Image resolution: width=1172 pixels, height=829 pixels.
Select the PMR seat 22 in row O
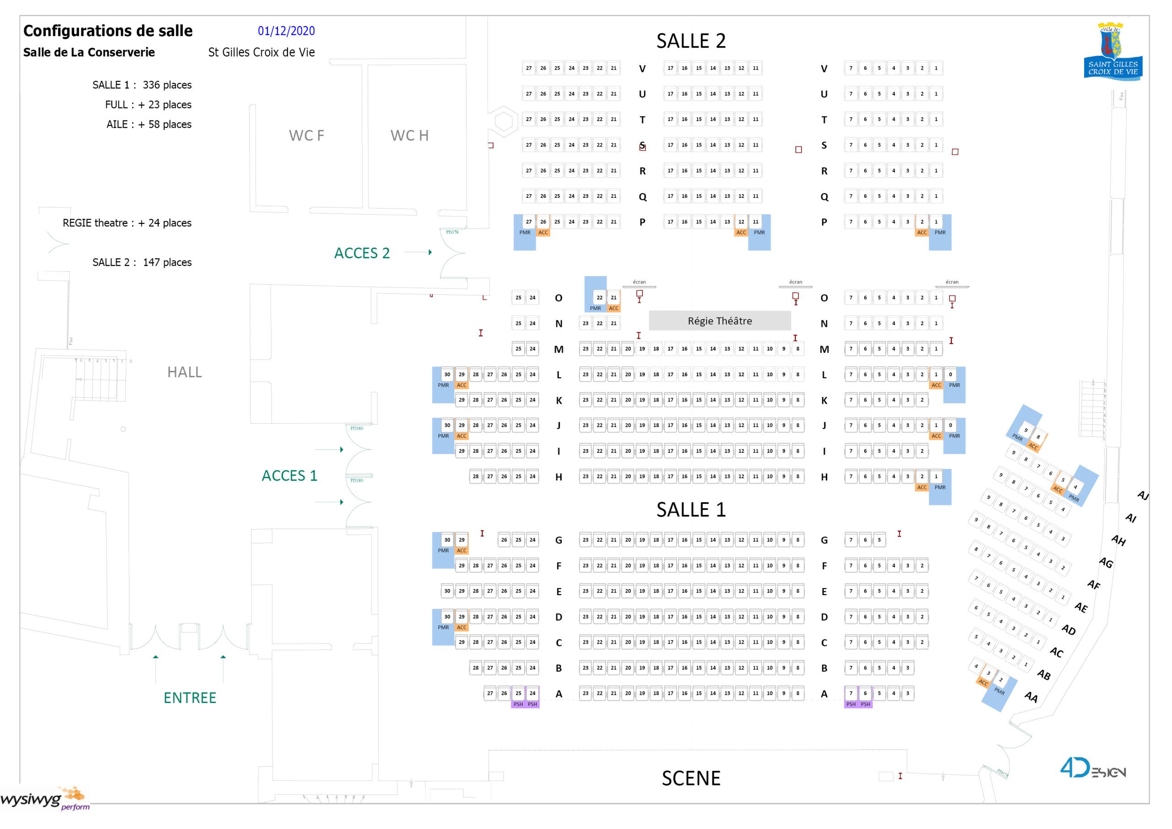[x=599, y=298]
